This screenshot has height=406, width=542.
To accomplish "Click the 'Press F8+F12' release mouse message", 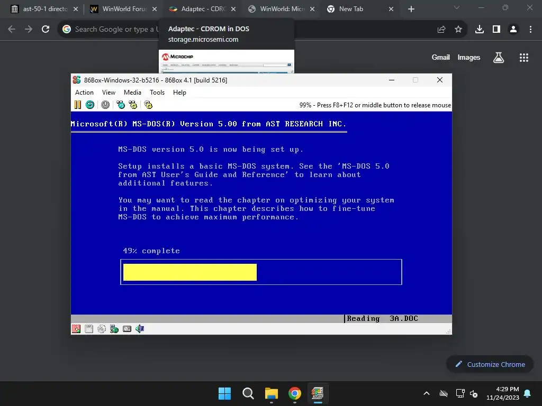I will point(375,105).
